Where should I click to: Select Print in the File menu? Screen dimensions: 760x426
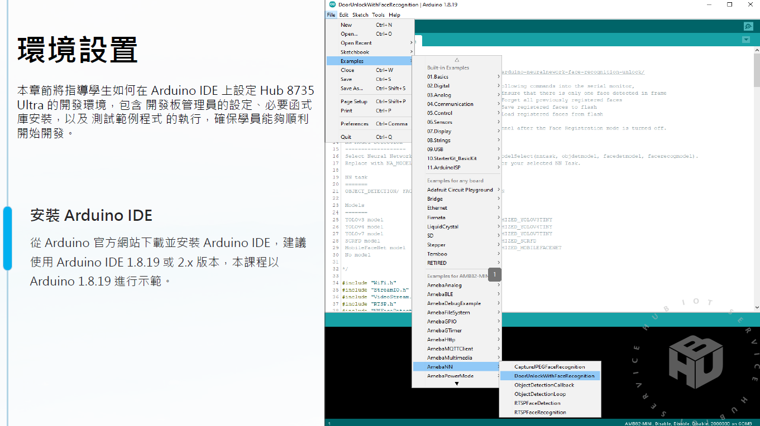(x=370, y=110)
